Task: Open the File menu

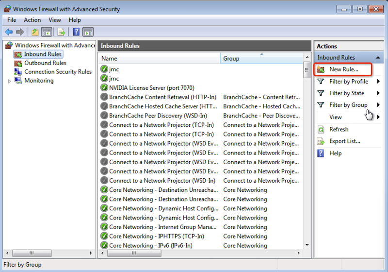Action: [12, 20]
